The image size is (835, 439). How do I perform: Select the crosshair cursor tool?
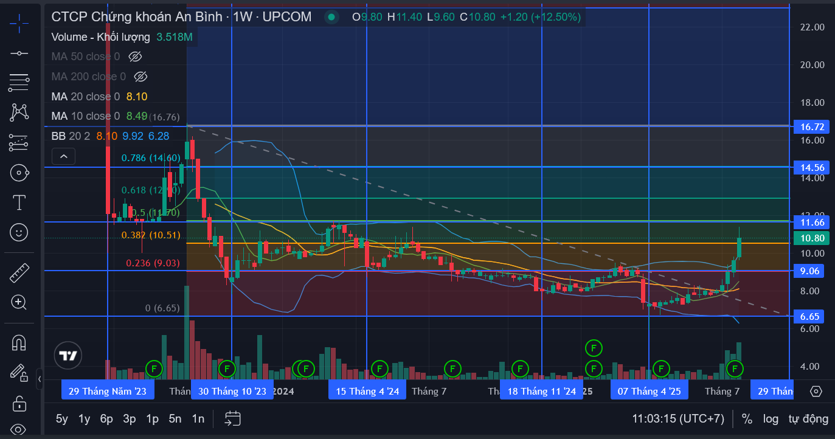pyautogui.click(x=19, y=24)
